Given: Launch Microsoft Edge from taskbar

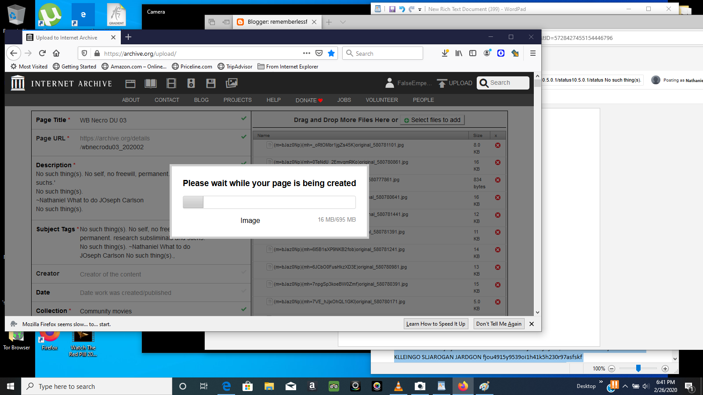Looking at the screenshot, I should (226, 386).
